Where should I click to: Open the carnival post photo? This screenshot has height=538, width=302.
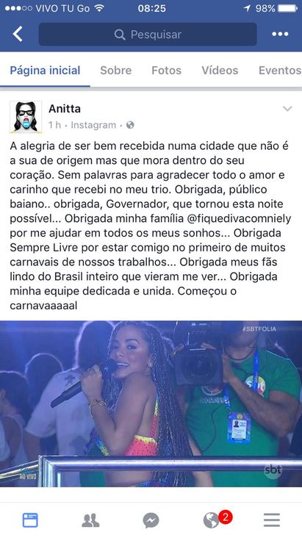coord(151,403)
